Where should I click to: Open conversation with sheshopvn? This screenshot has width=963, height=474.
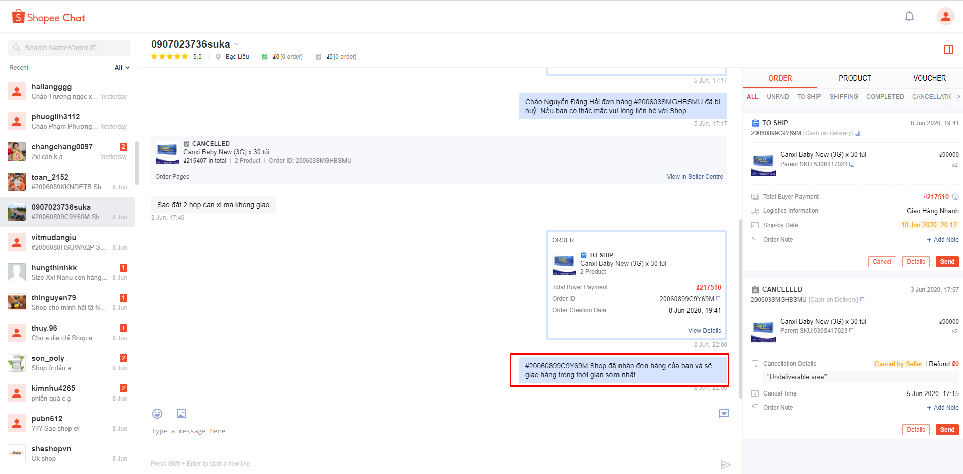[x=68, y=453]
